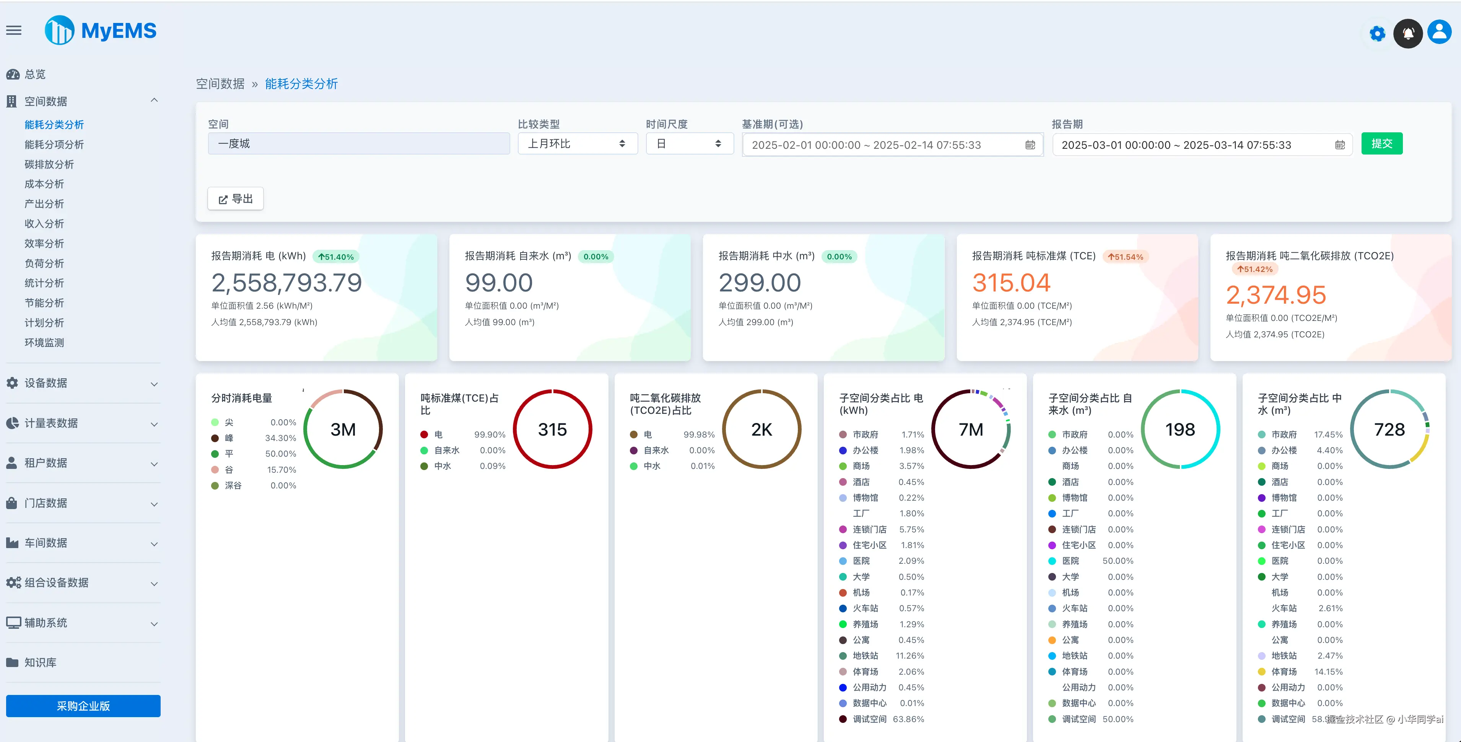Open 碳排放分析 in the sidebar
The width and height of the screenshot is (1461, 742).
[x=49, y=164]
